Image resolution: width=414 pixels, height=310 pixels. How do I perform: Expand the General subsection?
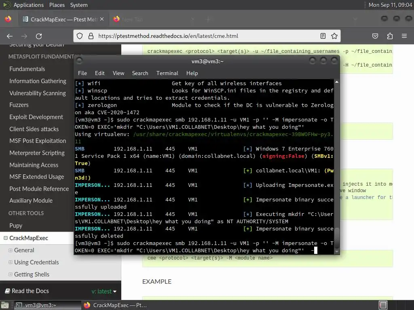10,250
